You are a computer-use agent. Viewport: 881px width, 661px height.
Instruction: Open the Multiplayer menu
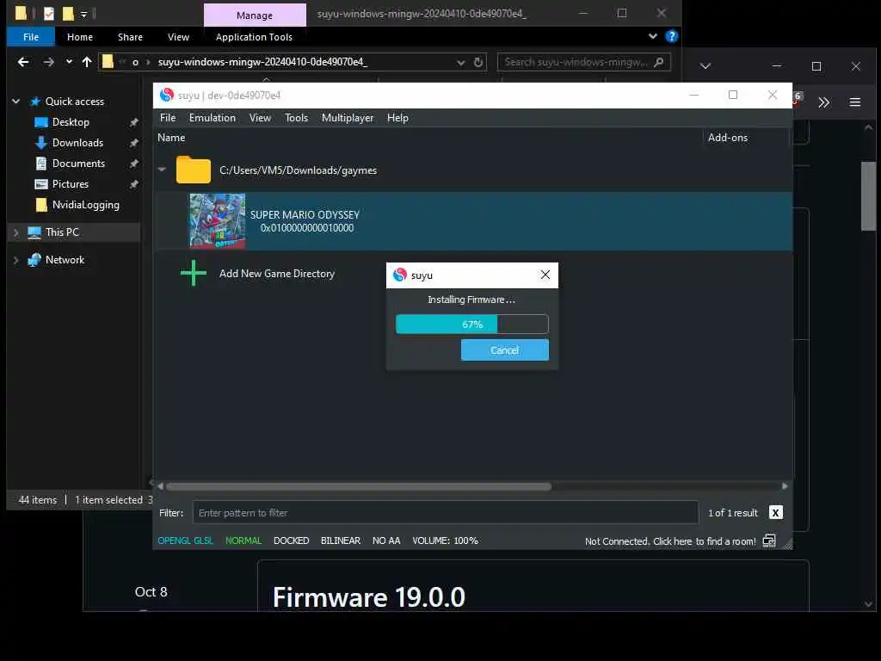tap(348, 118)
